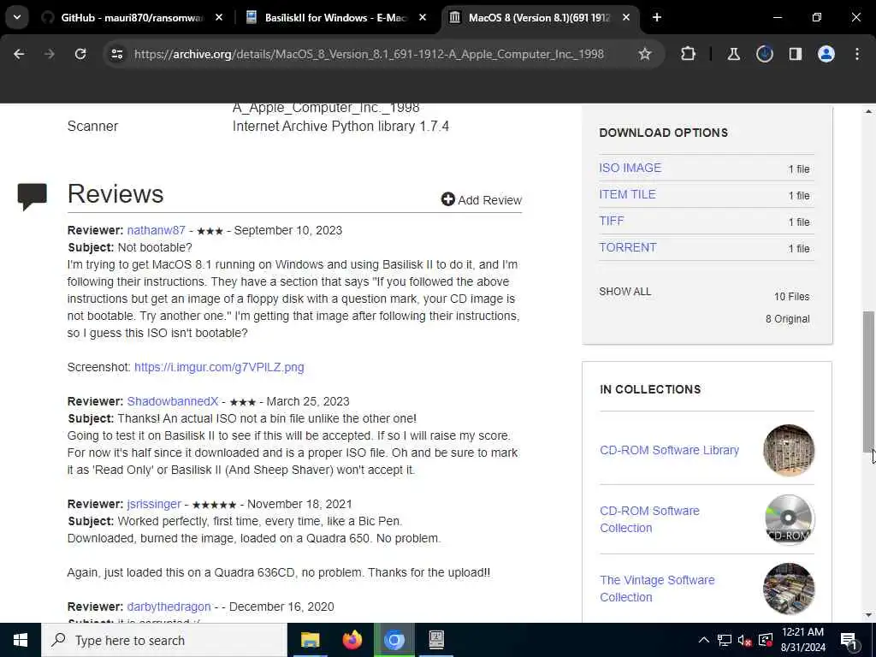Click Vintage Software Collection thumbnail
This screenshot has height=657, width=876.
pos(788,589)
